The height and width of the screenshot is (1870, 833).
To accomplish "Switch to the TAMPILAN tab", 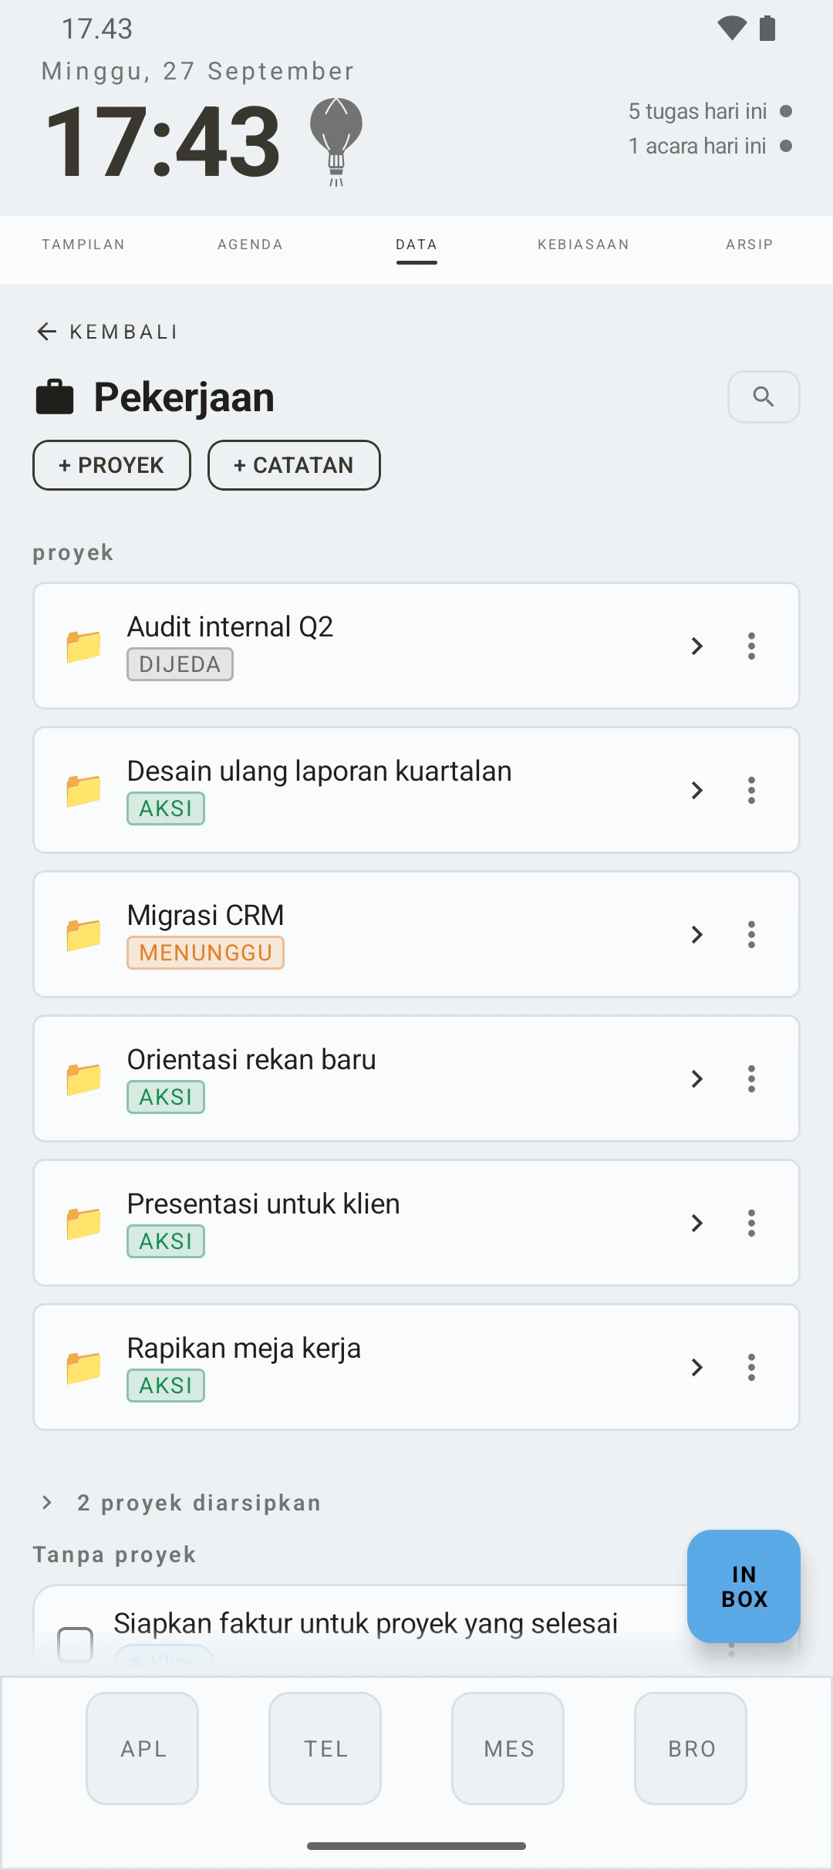I will (83, 245).
